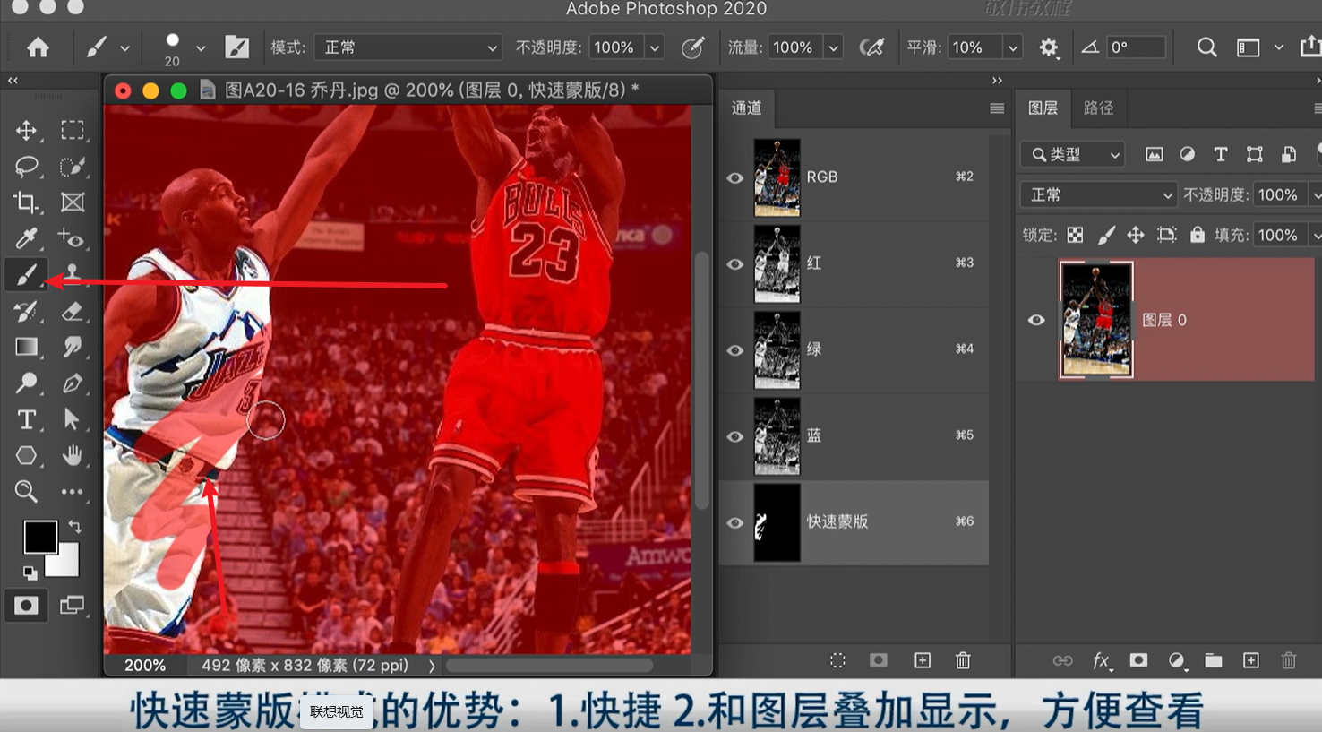Select the Eyedropper tool
The height and width of the screenshot is (732, 1322).
(26, 238)
